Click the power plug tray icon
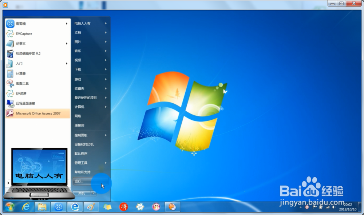Viewport: 364px width, 215px height. 321,207
